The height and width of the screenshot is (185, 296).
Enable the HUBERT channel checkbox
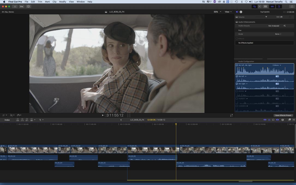[x=237, y=99]
